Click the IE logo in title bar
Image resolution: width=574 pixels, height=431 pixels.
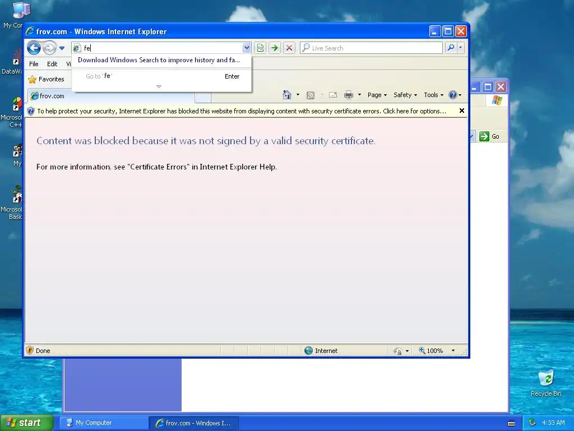pos(30,31)
